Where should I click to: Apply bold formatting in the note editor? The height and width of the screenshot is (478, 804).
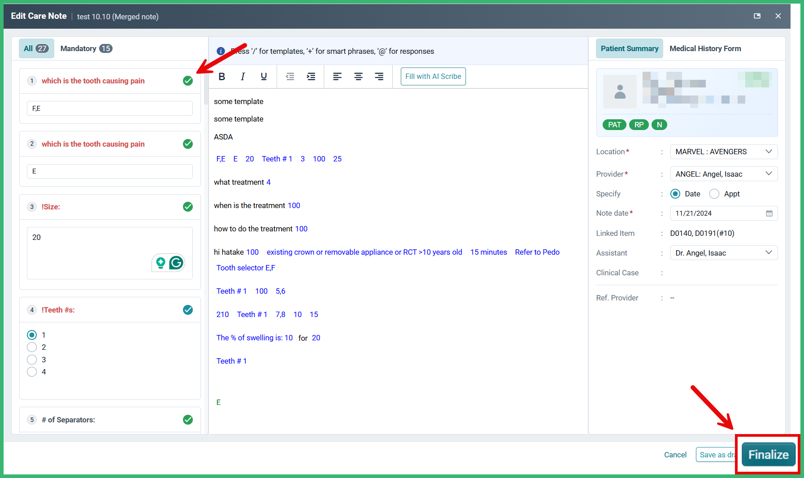[x=222, y=76]
